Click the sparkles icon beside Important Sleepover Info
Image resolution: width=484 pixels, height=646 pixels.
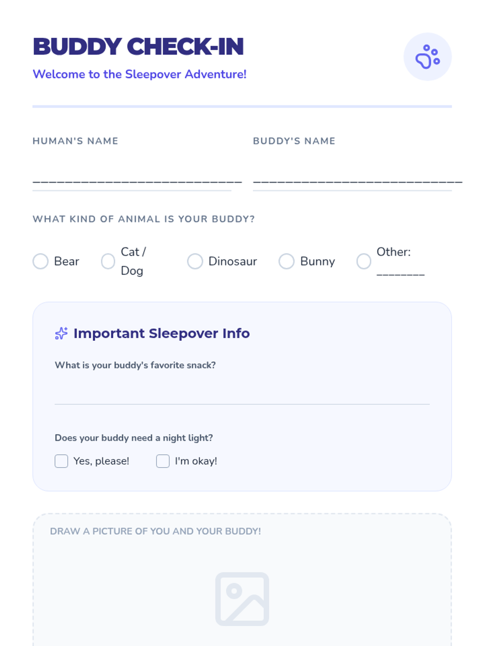coord(61,333)
